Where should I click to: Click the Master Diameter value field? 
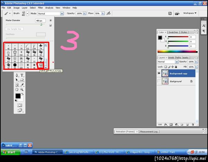coord(40,21)
